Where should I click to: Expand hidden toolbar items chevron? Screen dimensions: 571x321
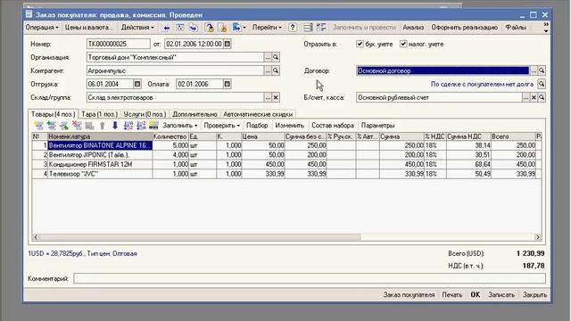click(x=545, y=28)
